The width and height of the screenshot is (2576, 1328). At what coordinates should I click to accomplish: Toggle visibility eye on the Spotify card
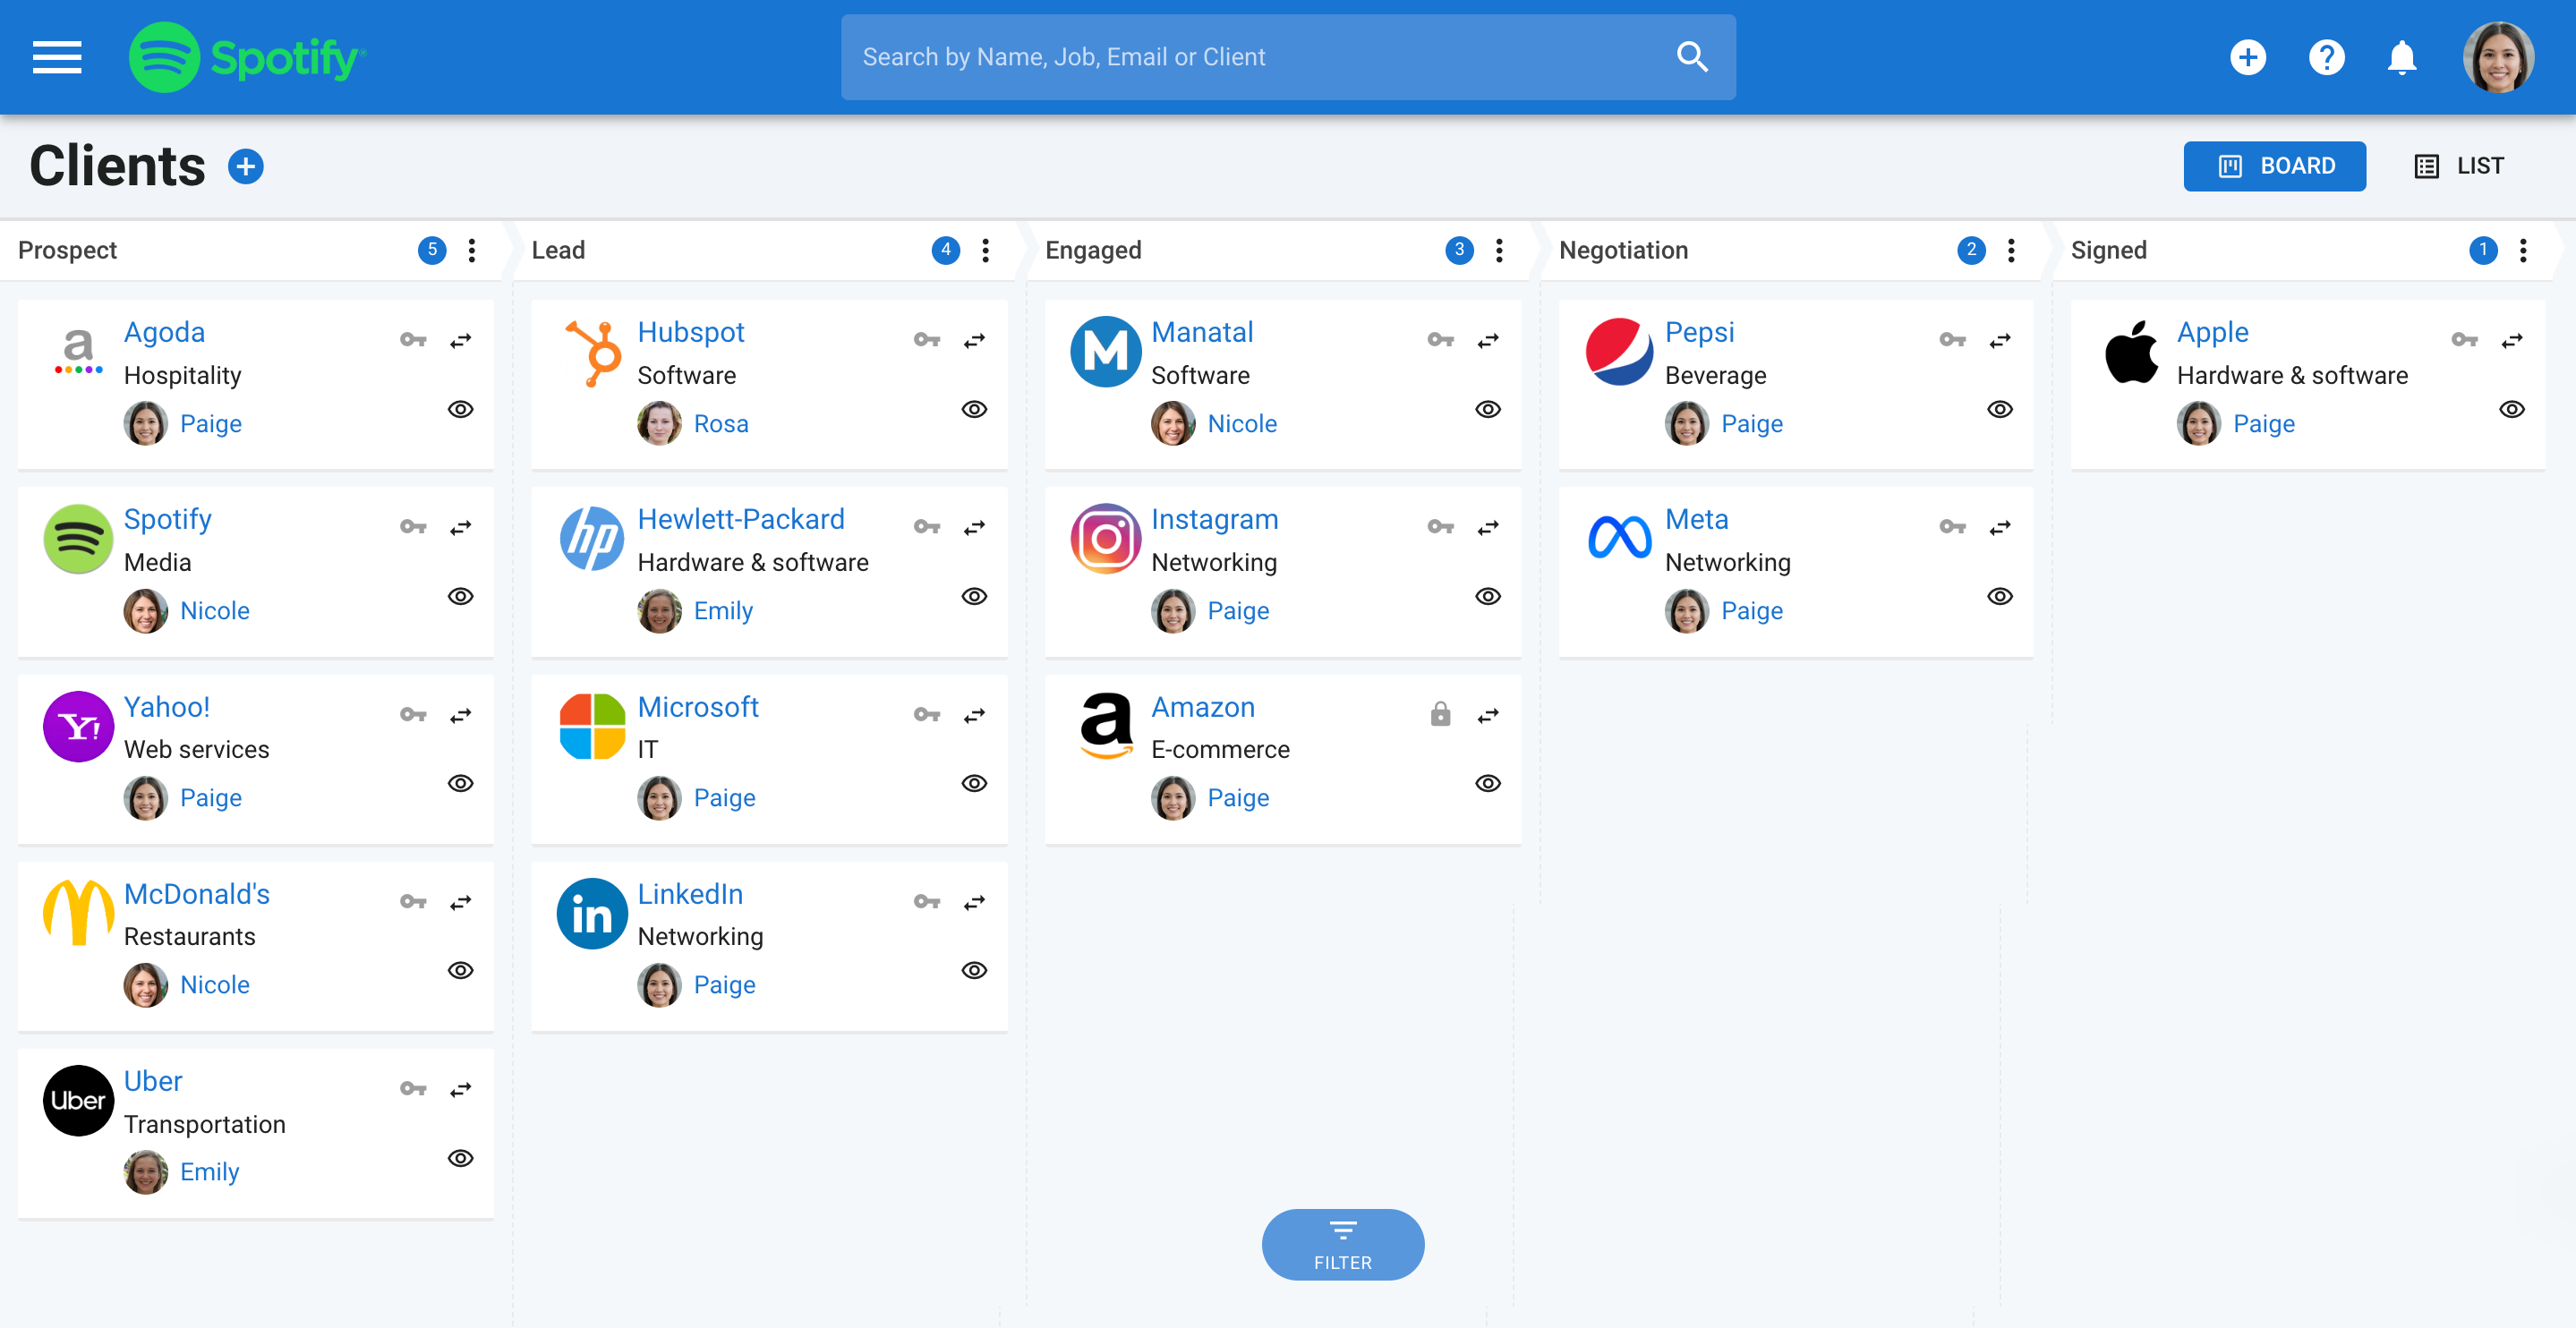coord(460,596)
